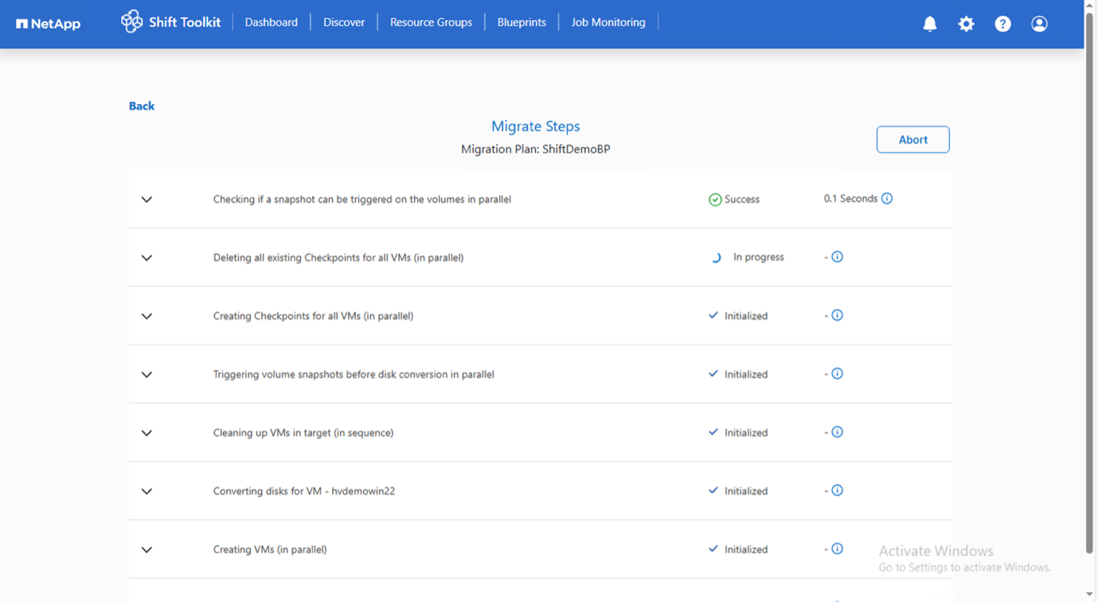Click info icon for Deleting Checkpoints step
Image resolution: width=1102 pixels, height=605 pixels.
coord(837,256)
